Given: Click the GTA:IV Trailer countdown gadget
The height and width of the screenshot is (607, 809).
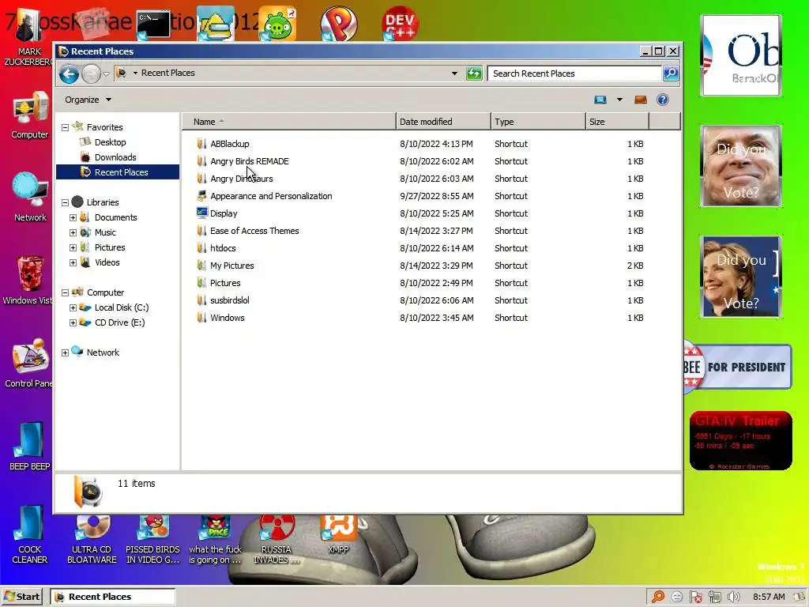Looking at the screenshot, I should click(x=740, y=441).
